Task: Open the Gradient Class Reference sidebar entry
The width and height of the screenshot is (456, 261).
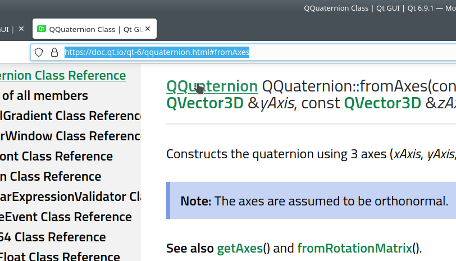Action: pos(70,116)
